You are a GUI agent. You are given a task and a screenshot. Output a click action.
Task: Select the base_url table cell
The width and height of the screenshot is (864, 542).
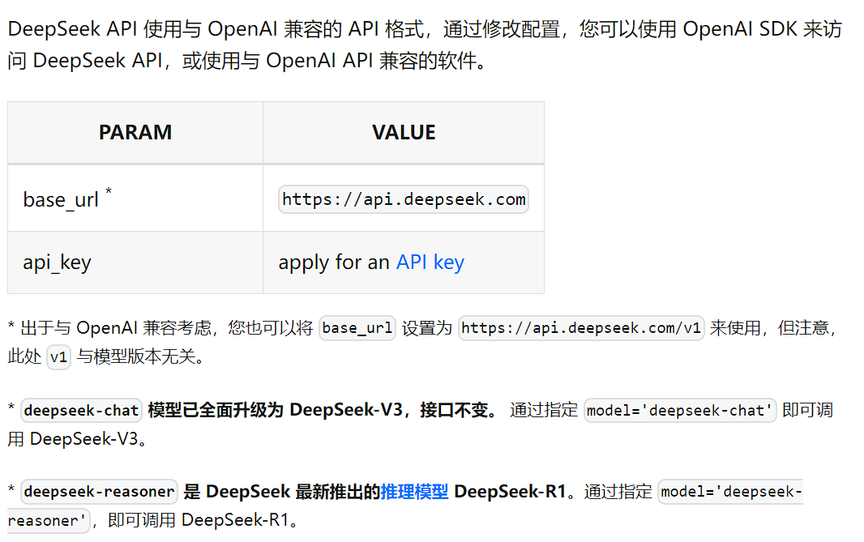135,198
